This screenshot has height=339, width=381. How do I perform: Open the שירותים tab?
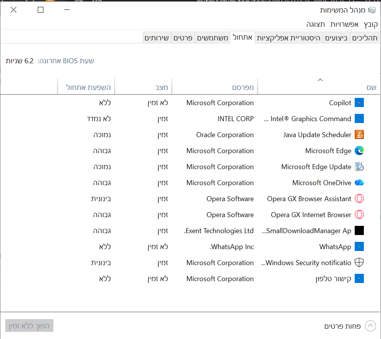click(157, 38)
